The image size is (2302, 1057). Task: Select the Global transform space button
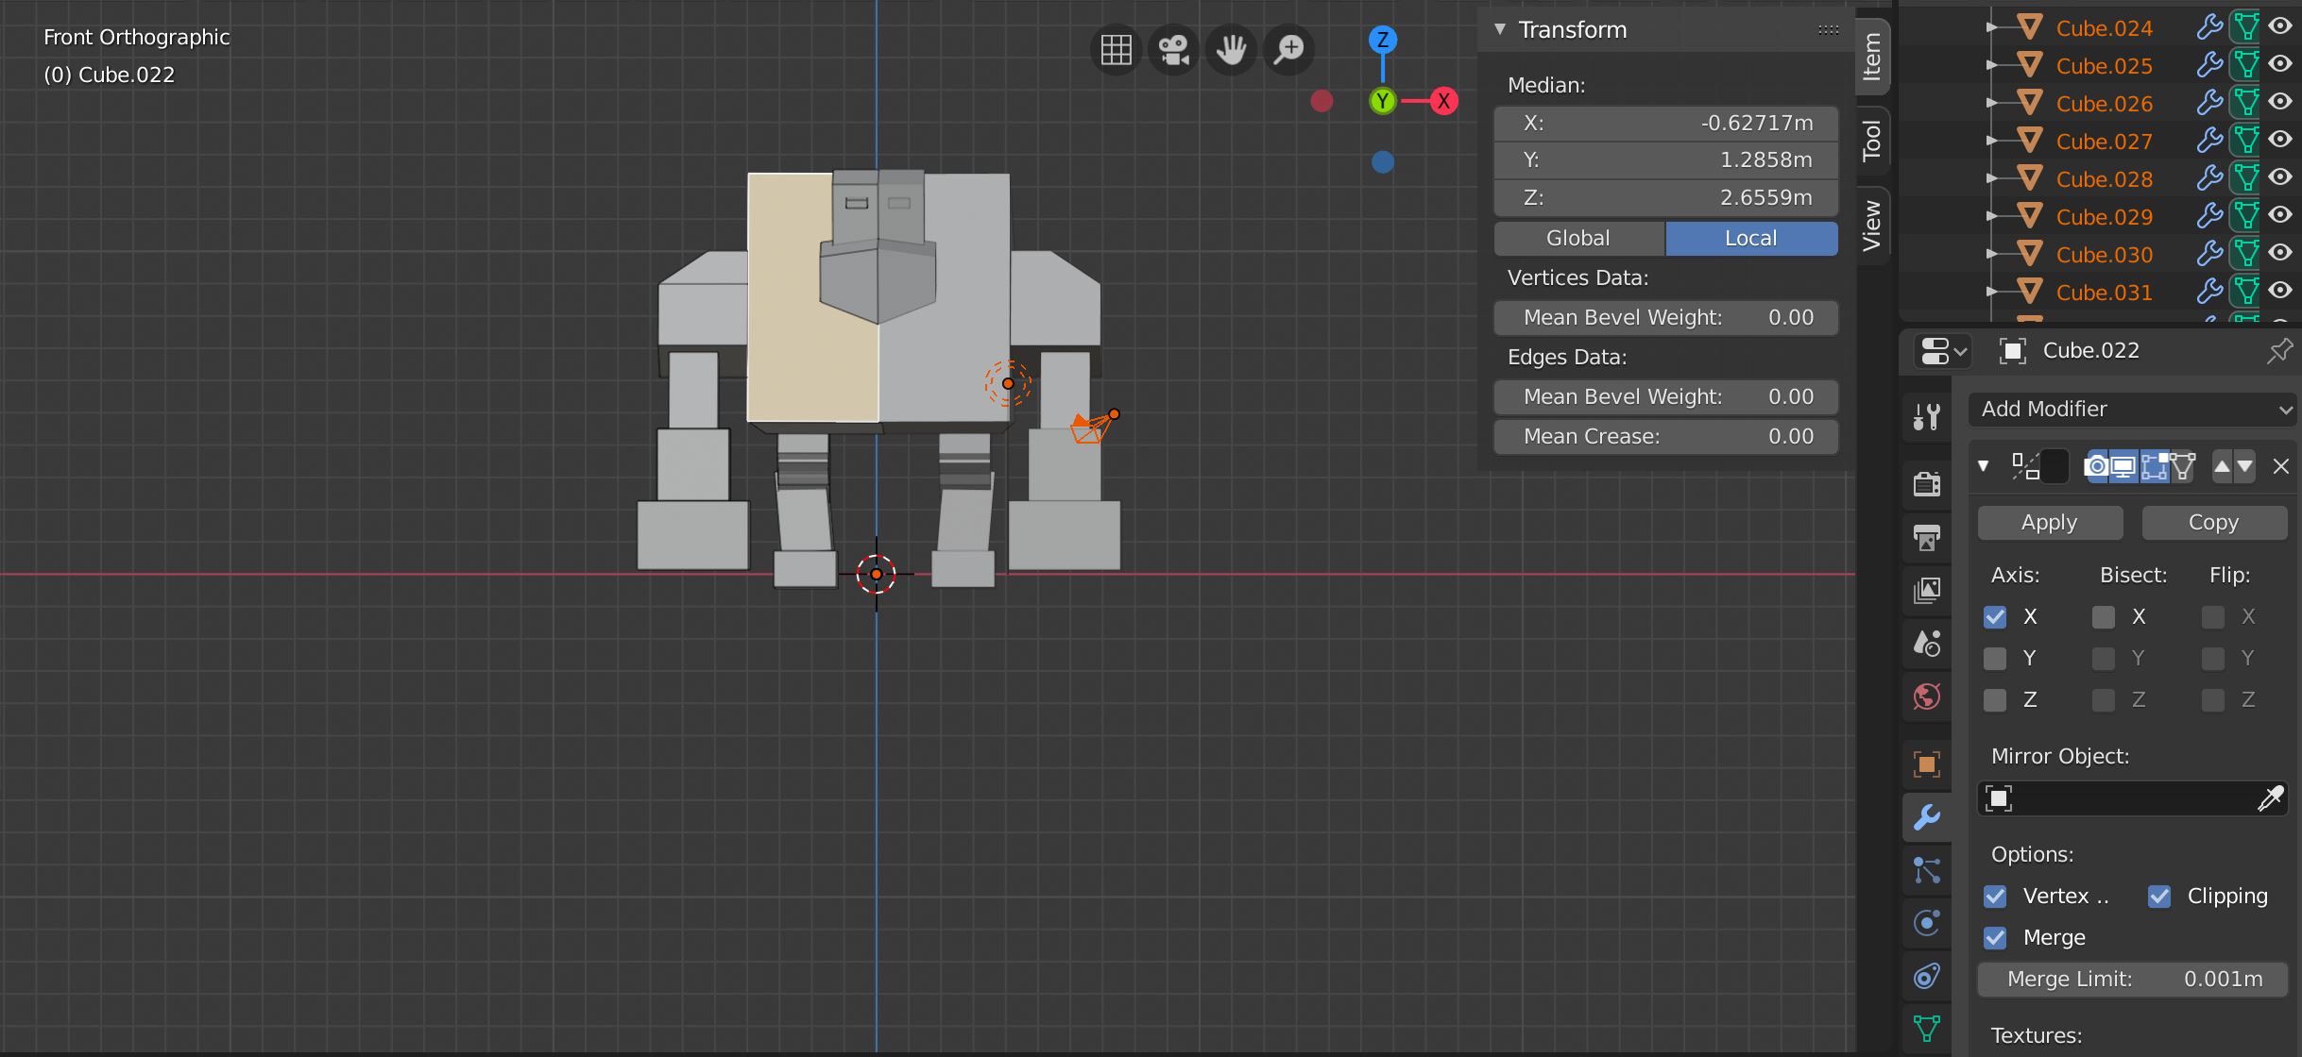pos(1579,239)
